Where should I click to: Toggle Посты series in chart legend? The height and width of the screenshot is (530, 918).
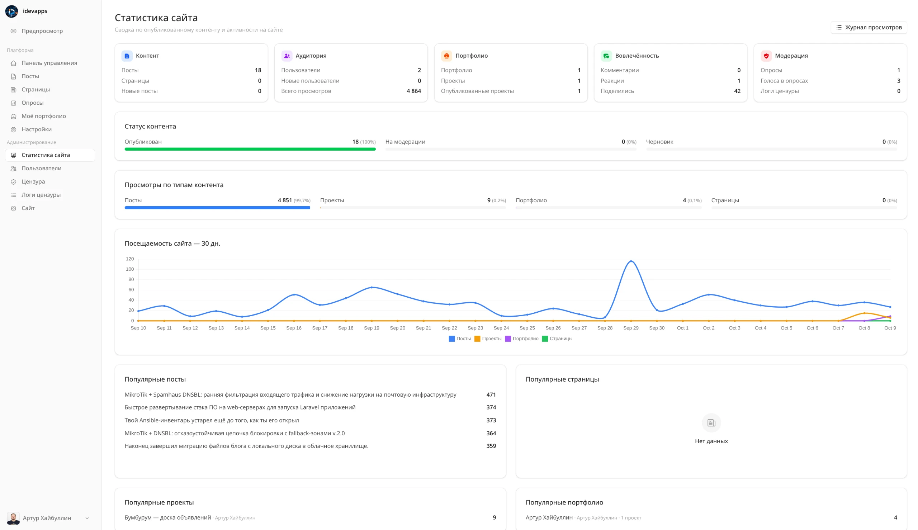[460, 339]
